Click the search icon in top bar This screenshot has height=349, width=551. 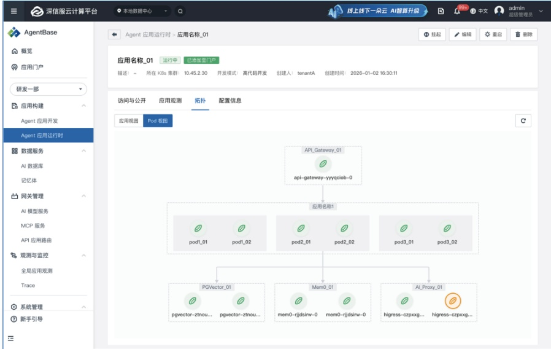click(x=180, y=11)
